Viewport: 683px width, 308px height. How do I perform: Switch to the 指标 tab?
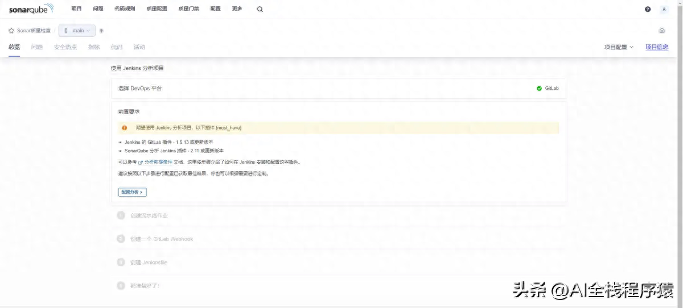94,47
